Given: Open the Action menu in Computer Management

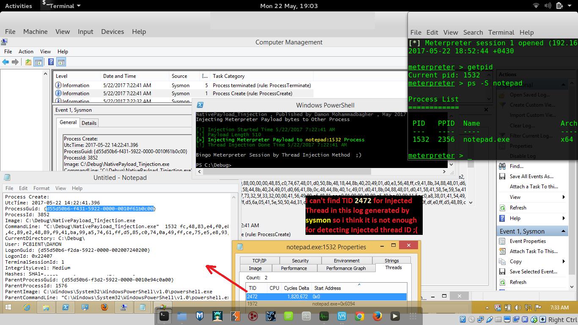Looking at the screenshot, I should 26,51.
